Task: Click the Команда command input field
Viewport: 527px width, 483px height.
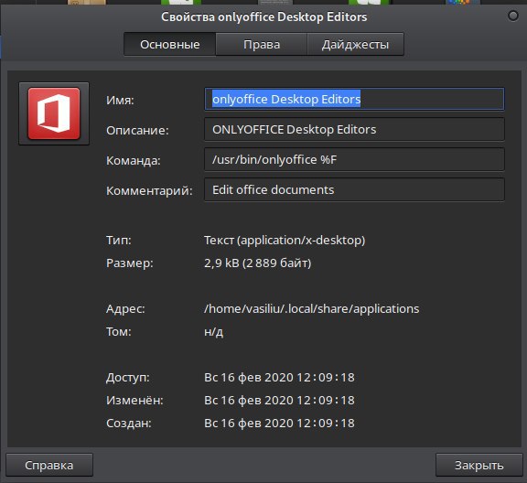Action: coord(354,160)
